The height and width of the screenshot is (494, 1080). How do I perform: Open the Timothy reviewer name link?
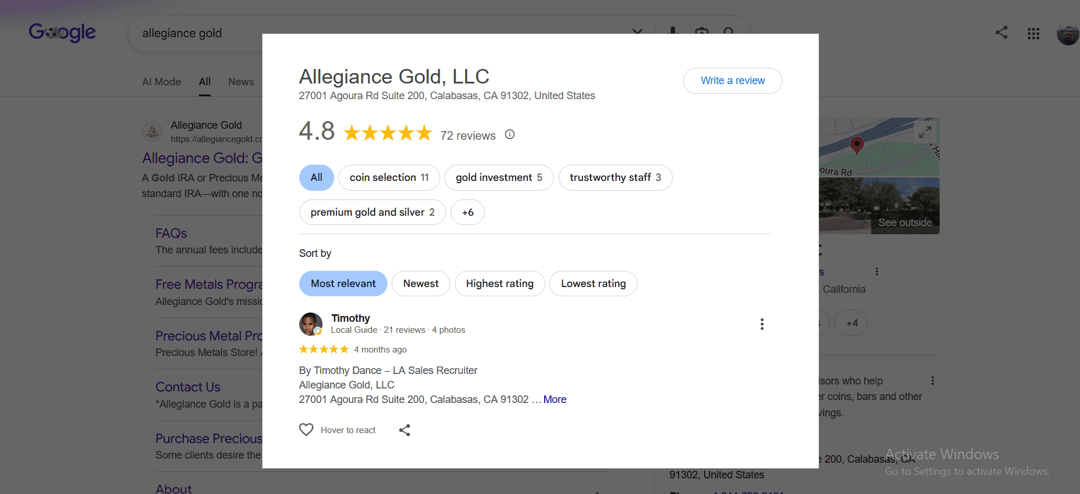[x=350, y=318]
